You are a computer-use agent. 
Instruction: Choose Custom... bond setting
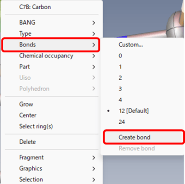143,44
